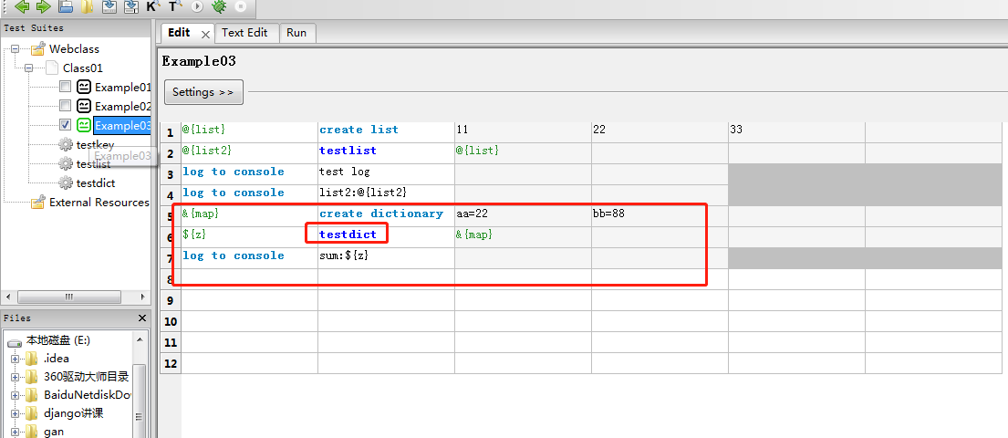Switch to the Text Edit tab
The image size is (1008, 438).
click(244, 33)
